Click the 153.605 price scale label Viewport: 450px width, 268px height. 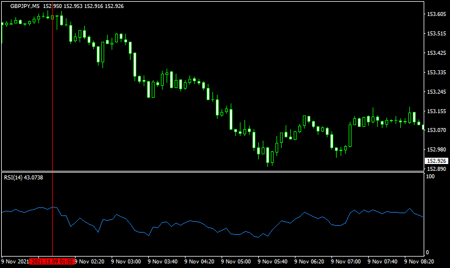[x=436, y=14]
